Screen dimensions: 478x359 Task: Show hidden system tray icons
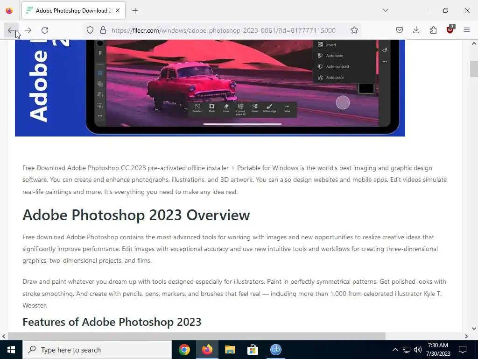[395, 350]
